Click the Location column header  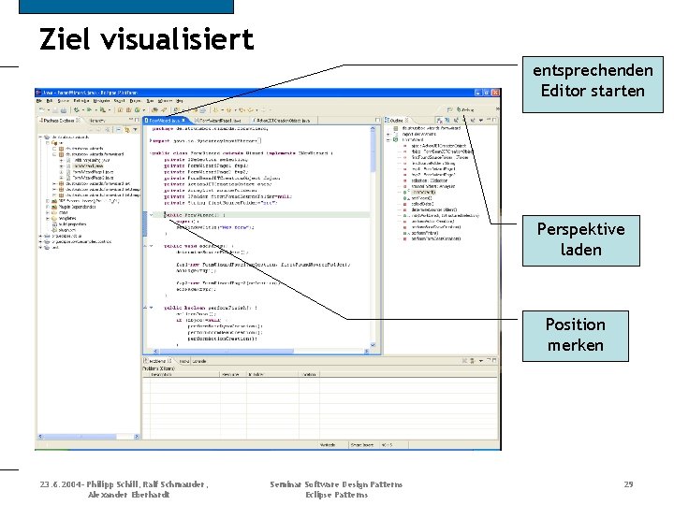click(309, 374)
